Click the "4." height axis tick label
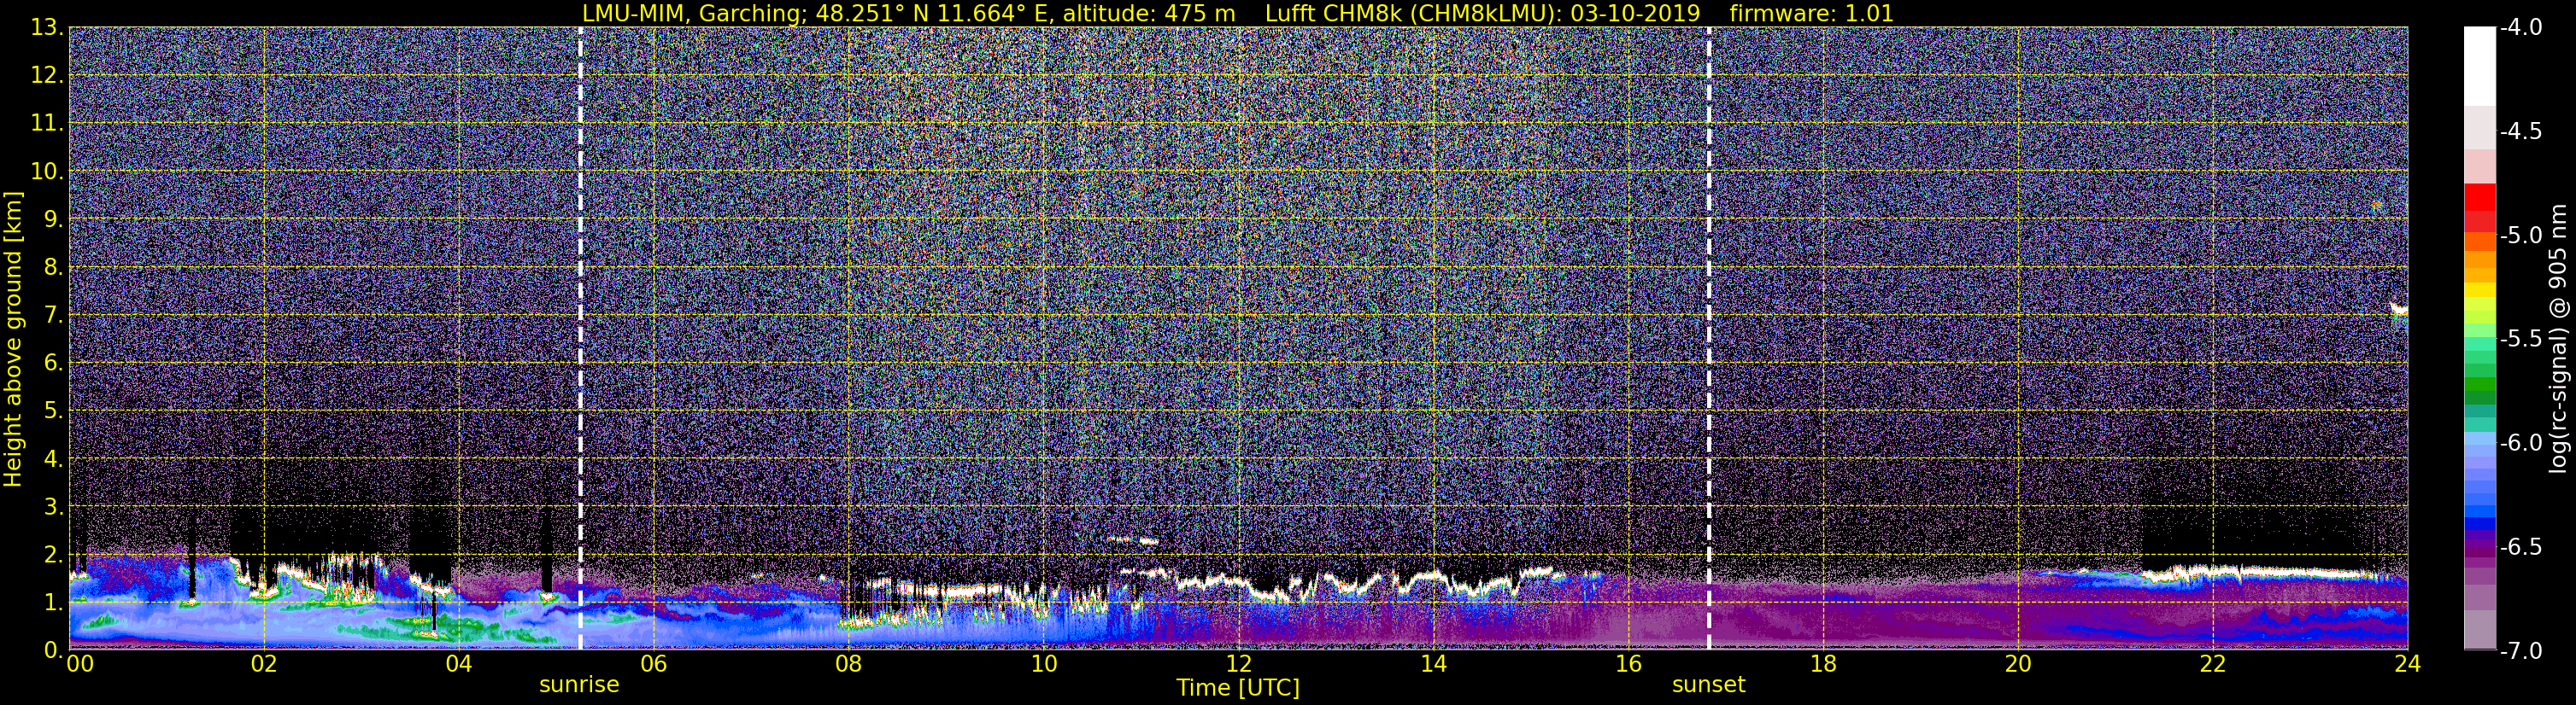Image resolution: width=2576 pixels, height=705 pixels. click(x=54, y=458)
